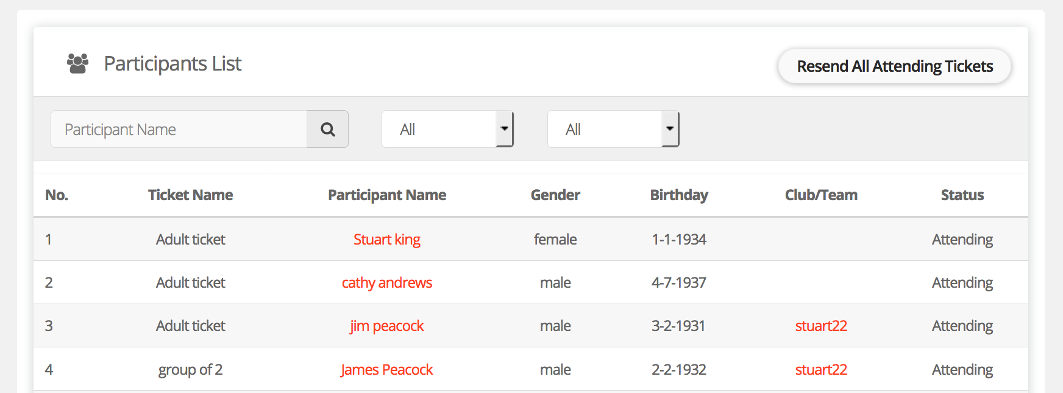Click the Participant Name column header
Viewport: 1063px width, 393px height.
(x=386, y=195)
